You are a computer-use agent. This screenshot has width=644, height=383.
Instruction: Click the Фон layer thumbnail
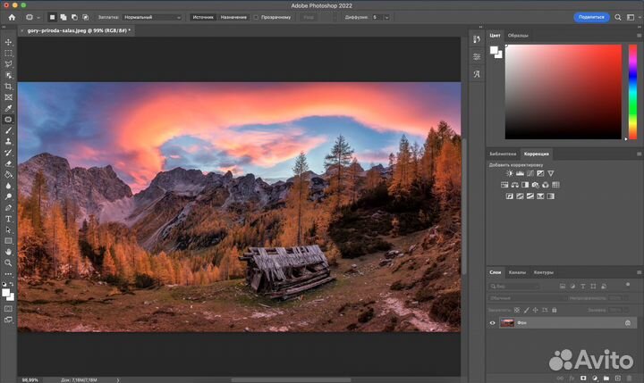(x=507, y=322)
